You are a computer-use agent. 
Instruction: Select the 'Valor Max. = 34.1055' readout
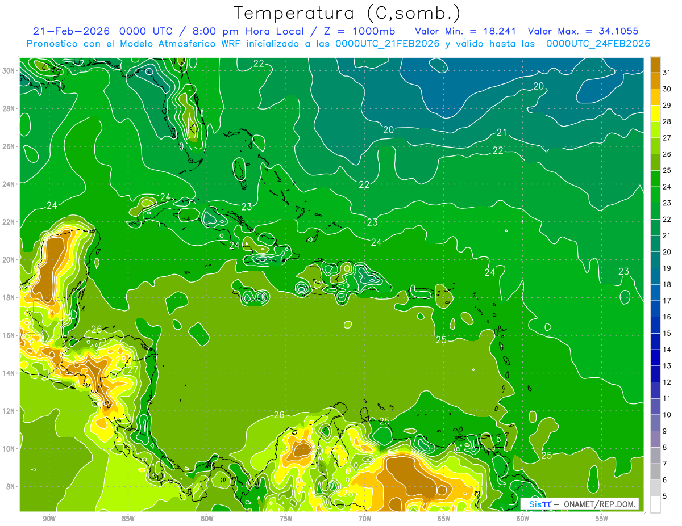[584, 31]
